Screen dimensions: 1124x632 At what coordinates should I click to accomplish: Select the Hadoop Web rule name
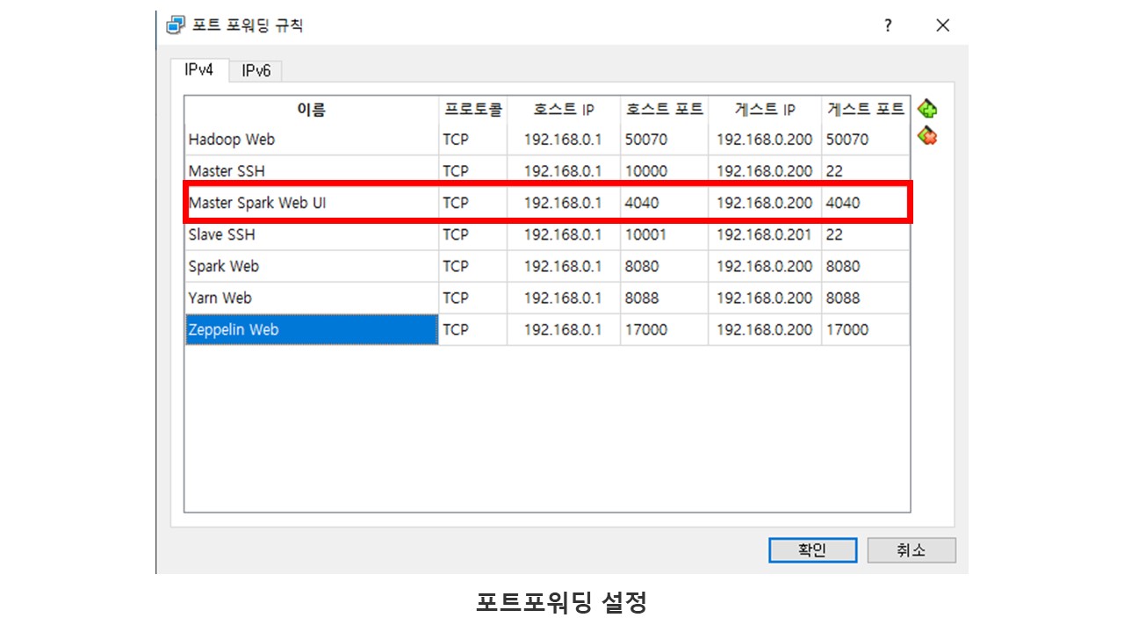coord(312,140)
